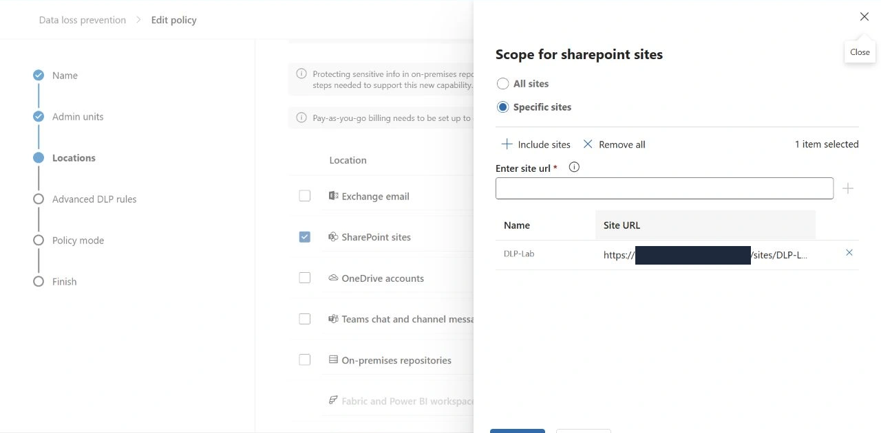Open the Advanced DLP rules step
Viewport: 881px width, 433px height.
[94, 199]
